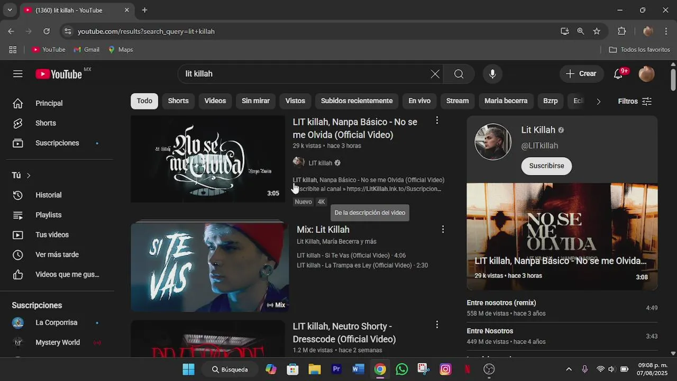
Task: Open options menu for No se me Olvida video
Action: point(437,121)
